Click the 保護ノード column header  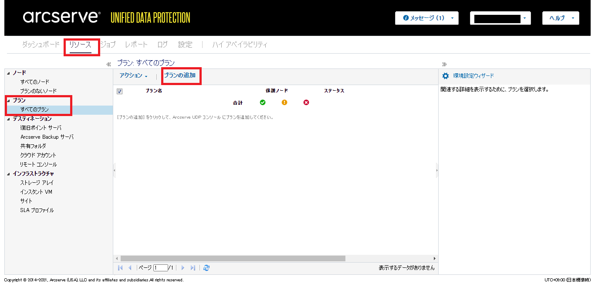pos(277,91)
